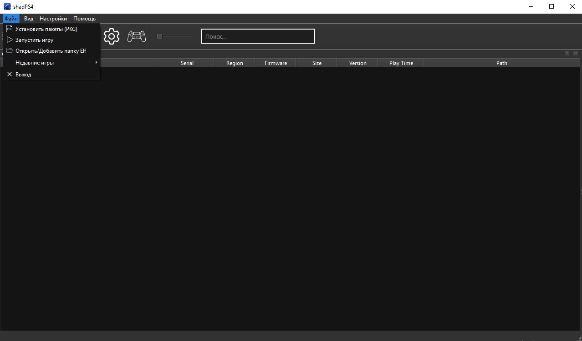Sort games by Path column header
Viewport: 582px width, 341px height.
pos(501,63)
